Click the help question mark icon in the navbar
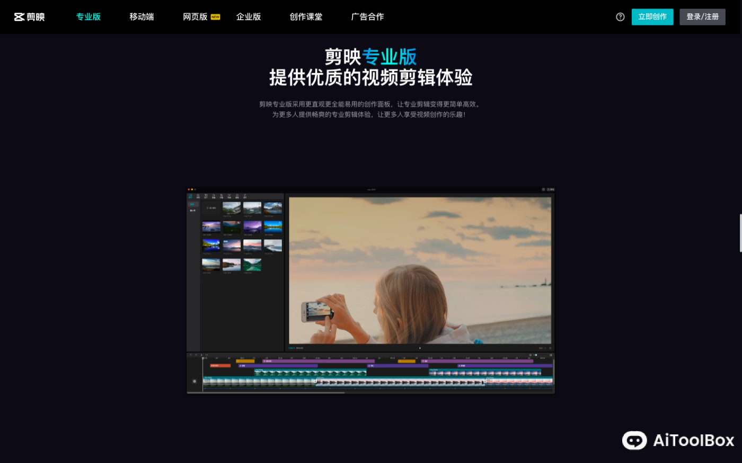The image size is (742, 463). [x=620, y=16]
